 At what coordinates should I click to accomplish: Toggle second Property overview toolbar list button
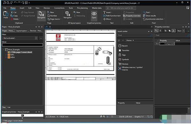coord(160,31)
